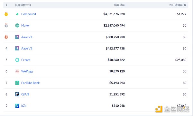Open the bZx platform link

pos(24,106)
